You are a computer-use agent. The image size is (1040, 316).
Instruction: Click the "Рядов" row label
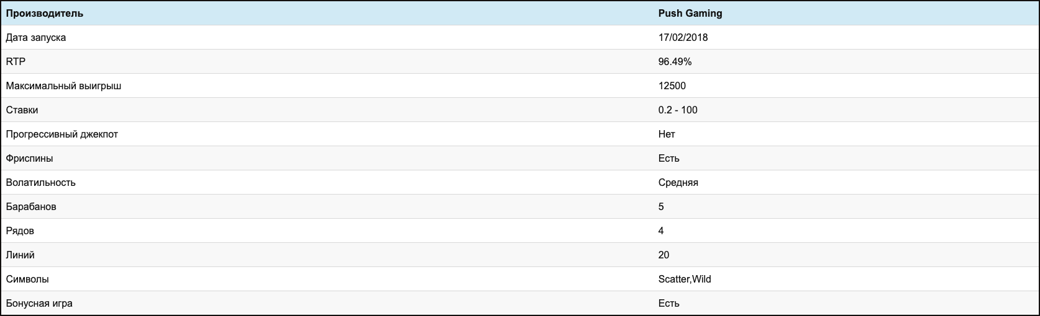[x=20, y=230]
